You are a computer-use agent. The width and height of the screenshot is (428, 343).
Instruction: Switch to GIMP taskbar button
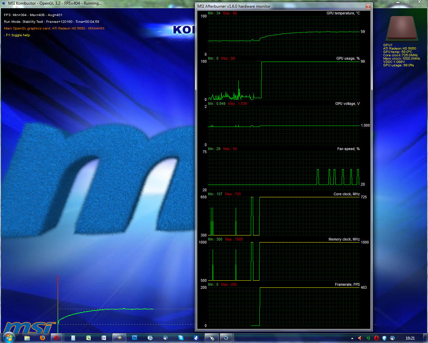coord(119,338)
